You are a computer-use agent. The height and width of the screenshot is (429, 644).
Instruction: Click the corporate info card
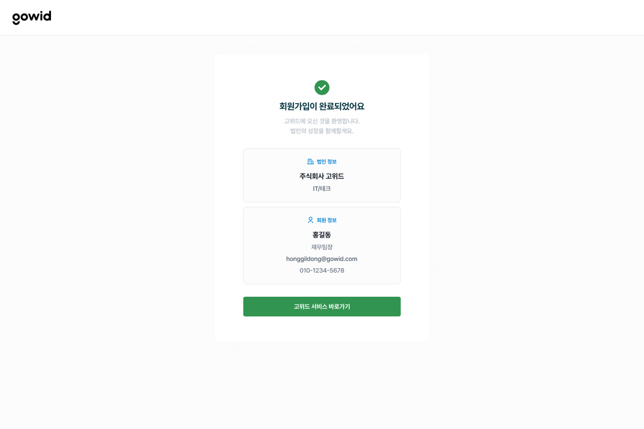point(322,176)
